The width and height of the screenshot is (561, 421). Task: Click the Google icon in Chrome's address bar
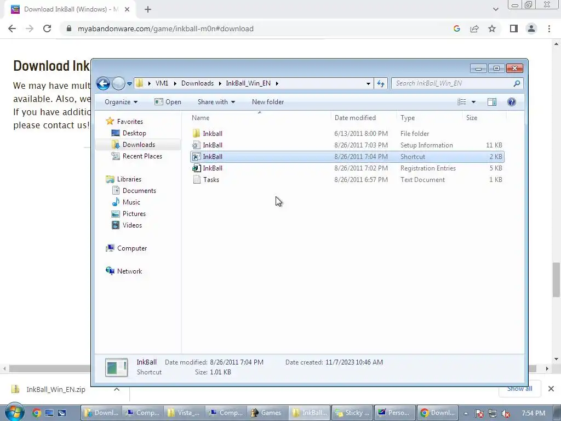(x=457, y=29)
